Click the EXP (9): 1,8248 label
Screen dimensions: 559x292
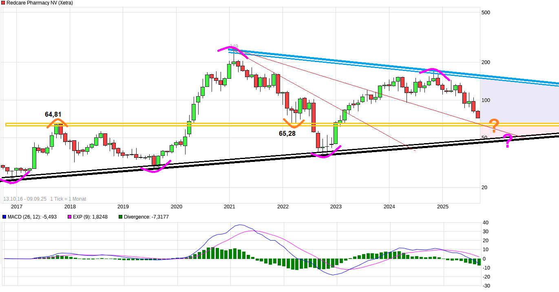click(90, 217)
